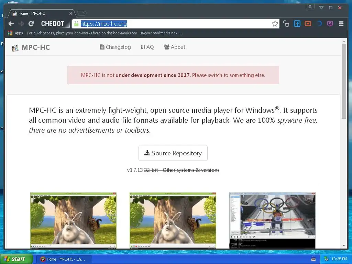Open the About page
The image size is (352, 264).
tap(174, 47)
